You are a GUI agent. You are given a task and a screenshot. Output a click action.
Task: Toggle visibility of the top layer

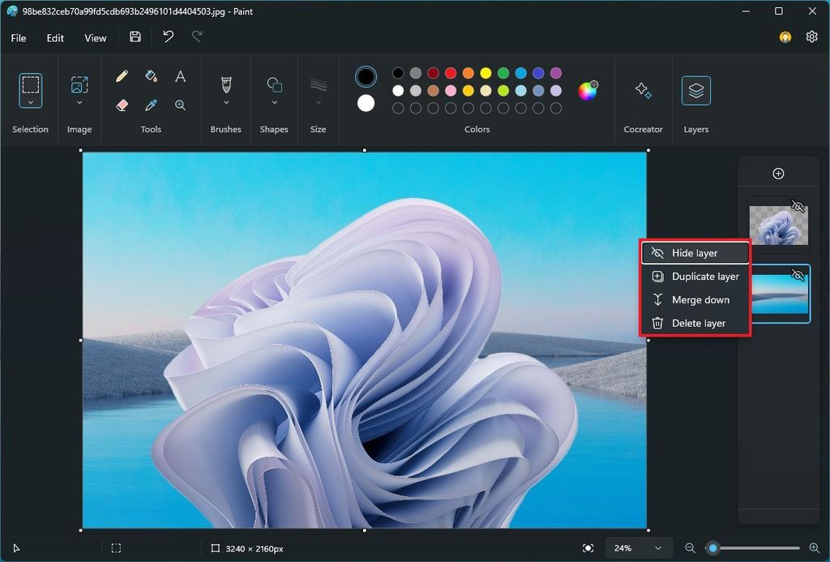pos(798,206)
